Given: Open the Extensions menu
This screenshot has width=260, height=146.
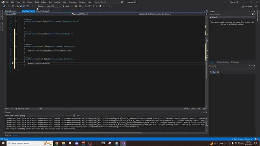Looking at the screenshot, I should coord(73,2).
